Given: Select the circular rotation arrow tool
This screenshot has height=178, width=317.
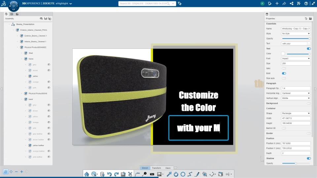Looking at the screenshot, I should (x=176, y=174).
